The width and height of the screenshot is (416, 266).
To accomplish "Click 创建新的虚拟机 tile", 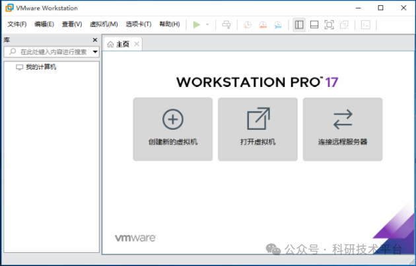I will (x=173, y=129).
